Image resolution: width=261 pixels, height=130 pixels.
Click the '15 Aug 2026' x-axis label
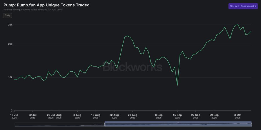96,116
